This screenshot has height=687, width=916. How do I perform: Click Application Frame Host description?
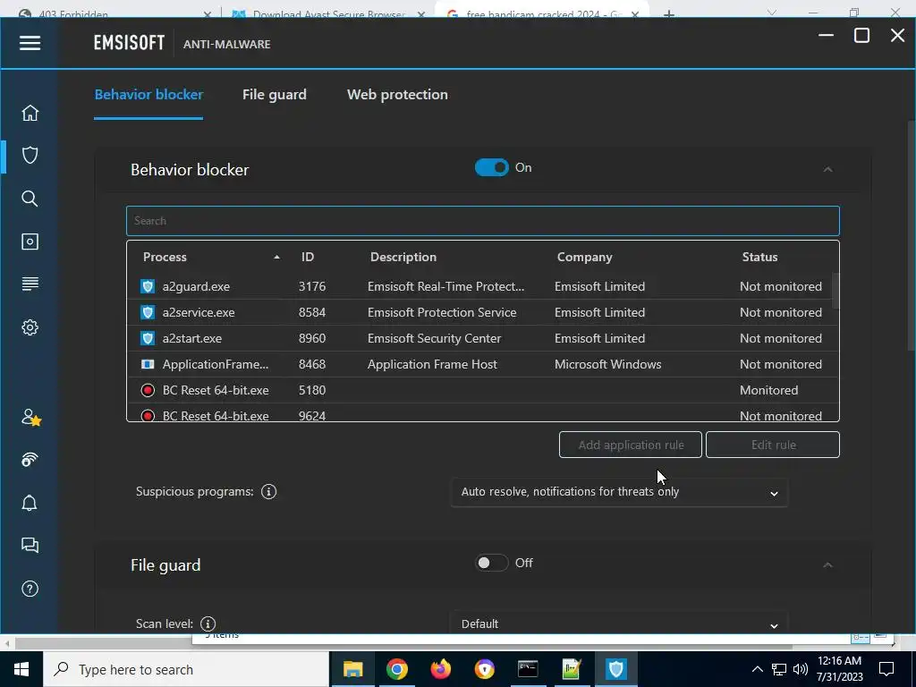(x=432, y=365)
